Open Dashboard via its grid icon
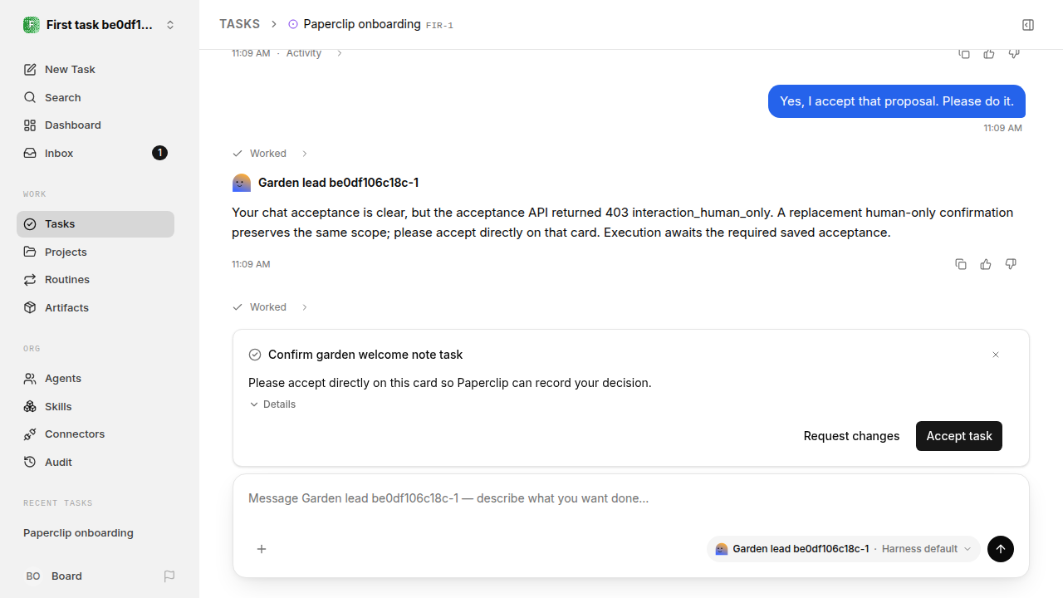Screen dimensions: 1063x598 tap(30, 125)
